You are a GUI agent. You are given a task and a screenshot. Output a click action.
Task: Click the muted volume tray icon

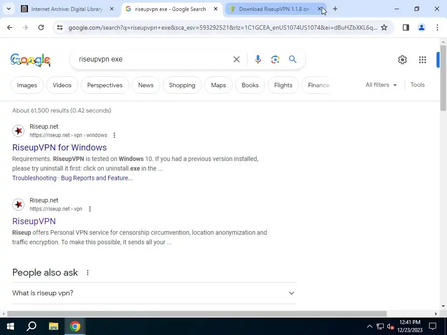[x=391, y=326]
